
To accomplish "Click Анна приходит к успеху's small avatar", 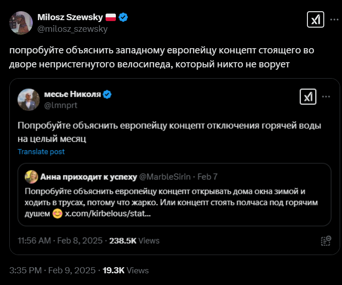I will coord(32,176).
